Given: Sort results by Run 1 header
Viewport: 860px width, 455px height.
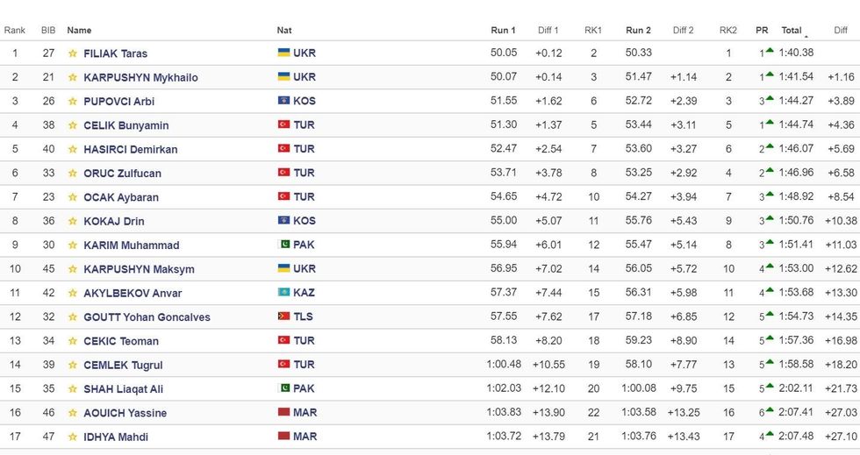Looking at the screenshot, I should coord(503,30).
